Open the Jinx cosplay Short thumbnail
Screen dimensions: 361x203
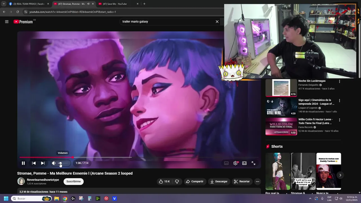point(278,171)
